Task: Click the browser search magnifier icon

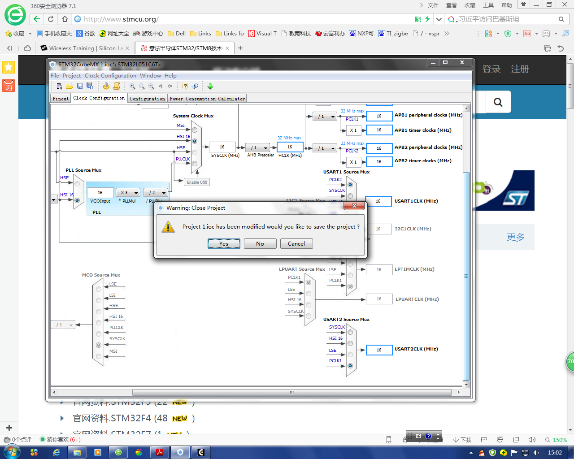Action: coord(561,19)
